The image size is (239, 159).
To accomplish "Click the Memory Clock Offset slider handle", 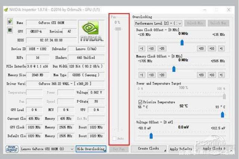I will tap(174, 69).
